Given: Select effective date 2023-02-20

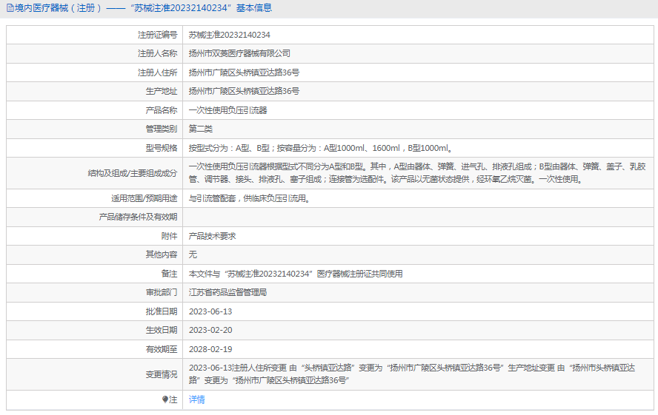Looking at the screenshot, I should pos(210,330).
